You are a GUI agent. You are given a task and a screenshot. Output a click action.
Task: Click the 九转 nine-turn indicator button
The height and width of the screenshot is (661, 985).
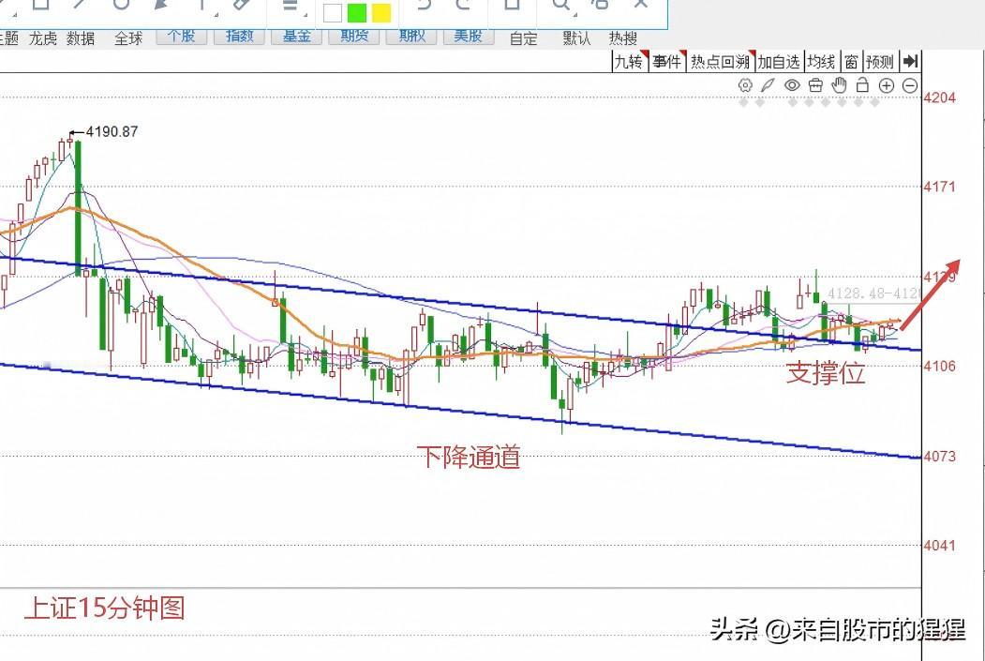tap(629, 62)
